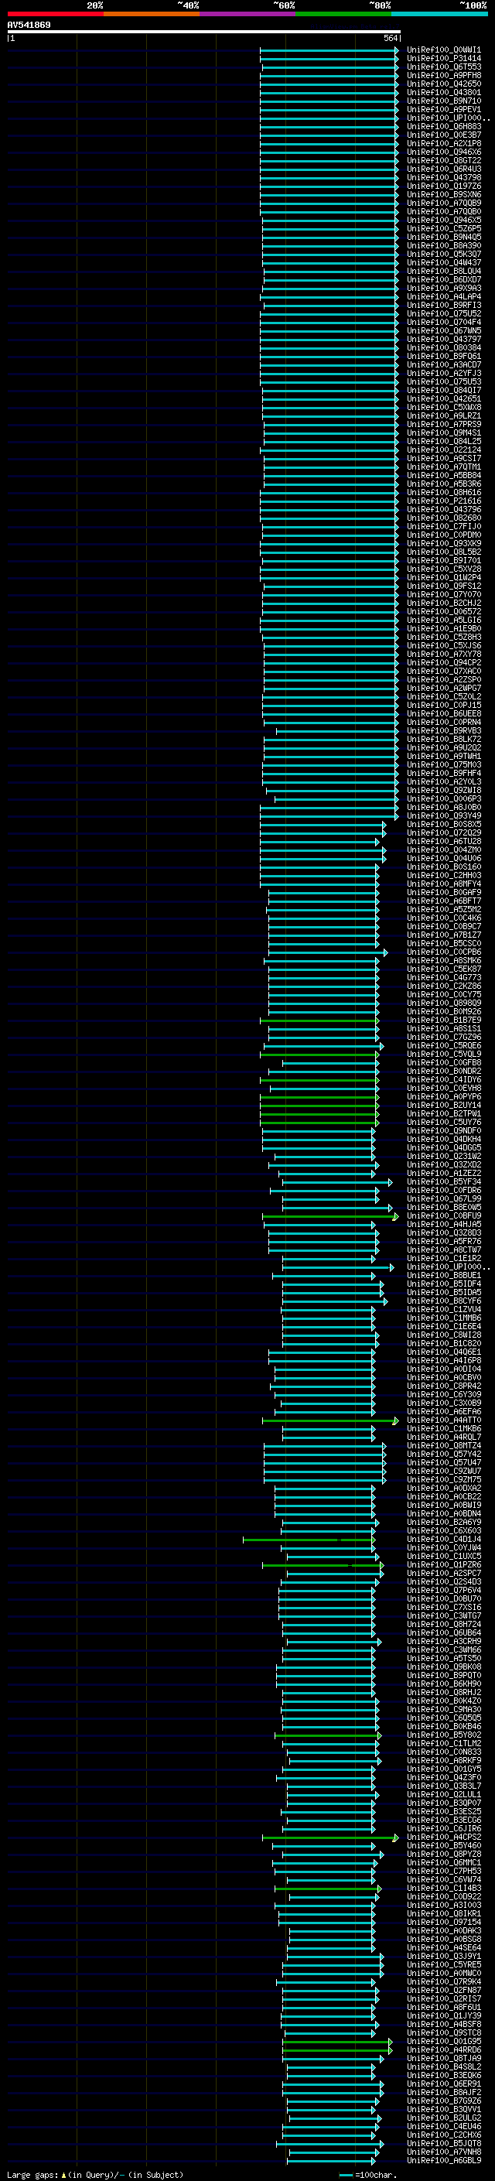
Task: Click label UniRef100_A4CPS2
Action: [443, 1837]
